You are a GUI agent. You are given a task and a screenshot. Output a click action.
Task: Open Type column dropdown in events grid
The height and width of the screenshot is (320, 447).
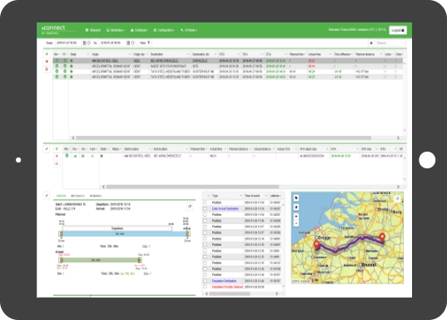[x=240, y=196]
